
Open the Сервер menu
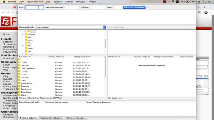pos(69,2)
